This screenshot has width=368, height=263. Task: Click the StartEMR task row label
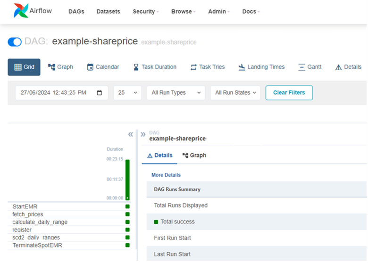pyautogui.click(x=25, y=206)
